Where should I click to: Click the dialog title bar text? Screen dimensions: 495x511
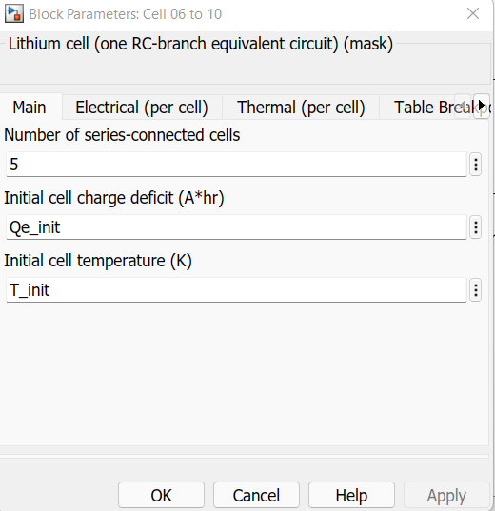[x=126, y=14]
